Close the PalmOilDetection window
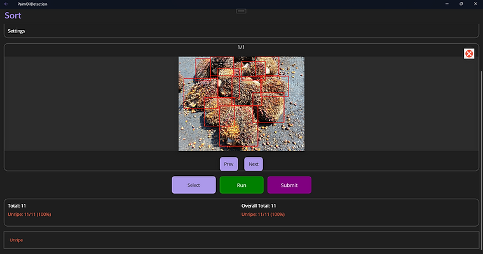 (475, 4)
